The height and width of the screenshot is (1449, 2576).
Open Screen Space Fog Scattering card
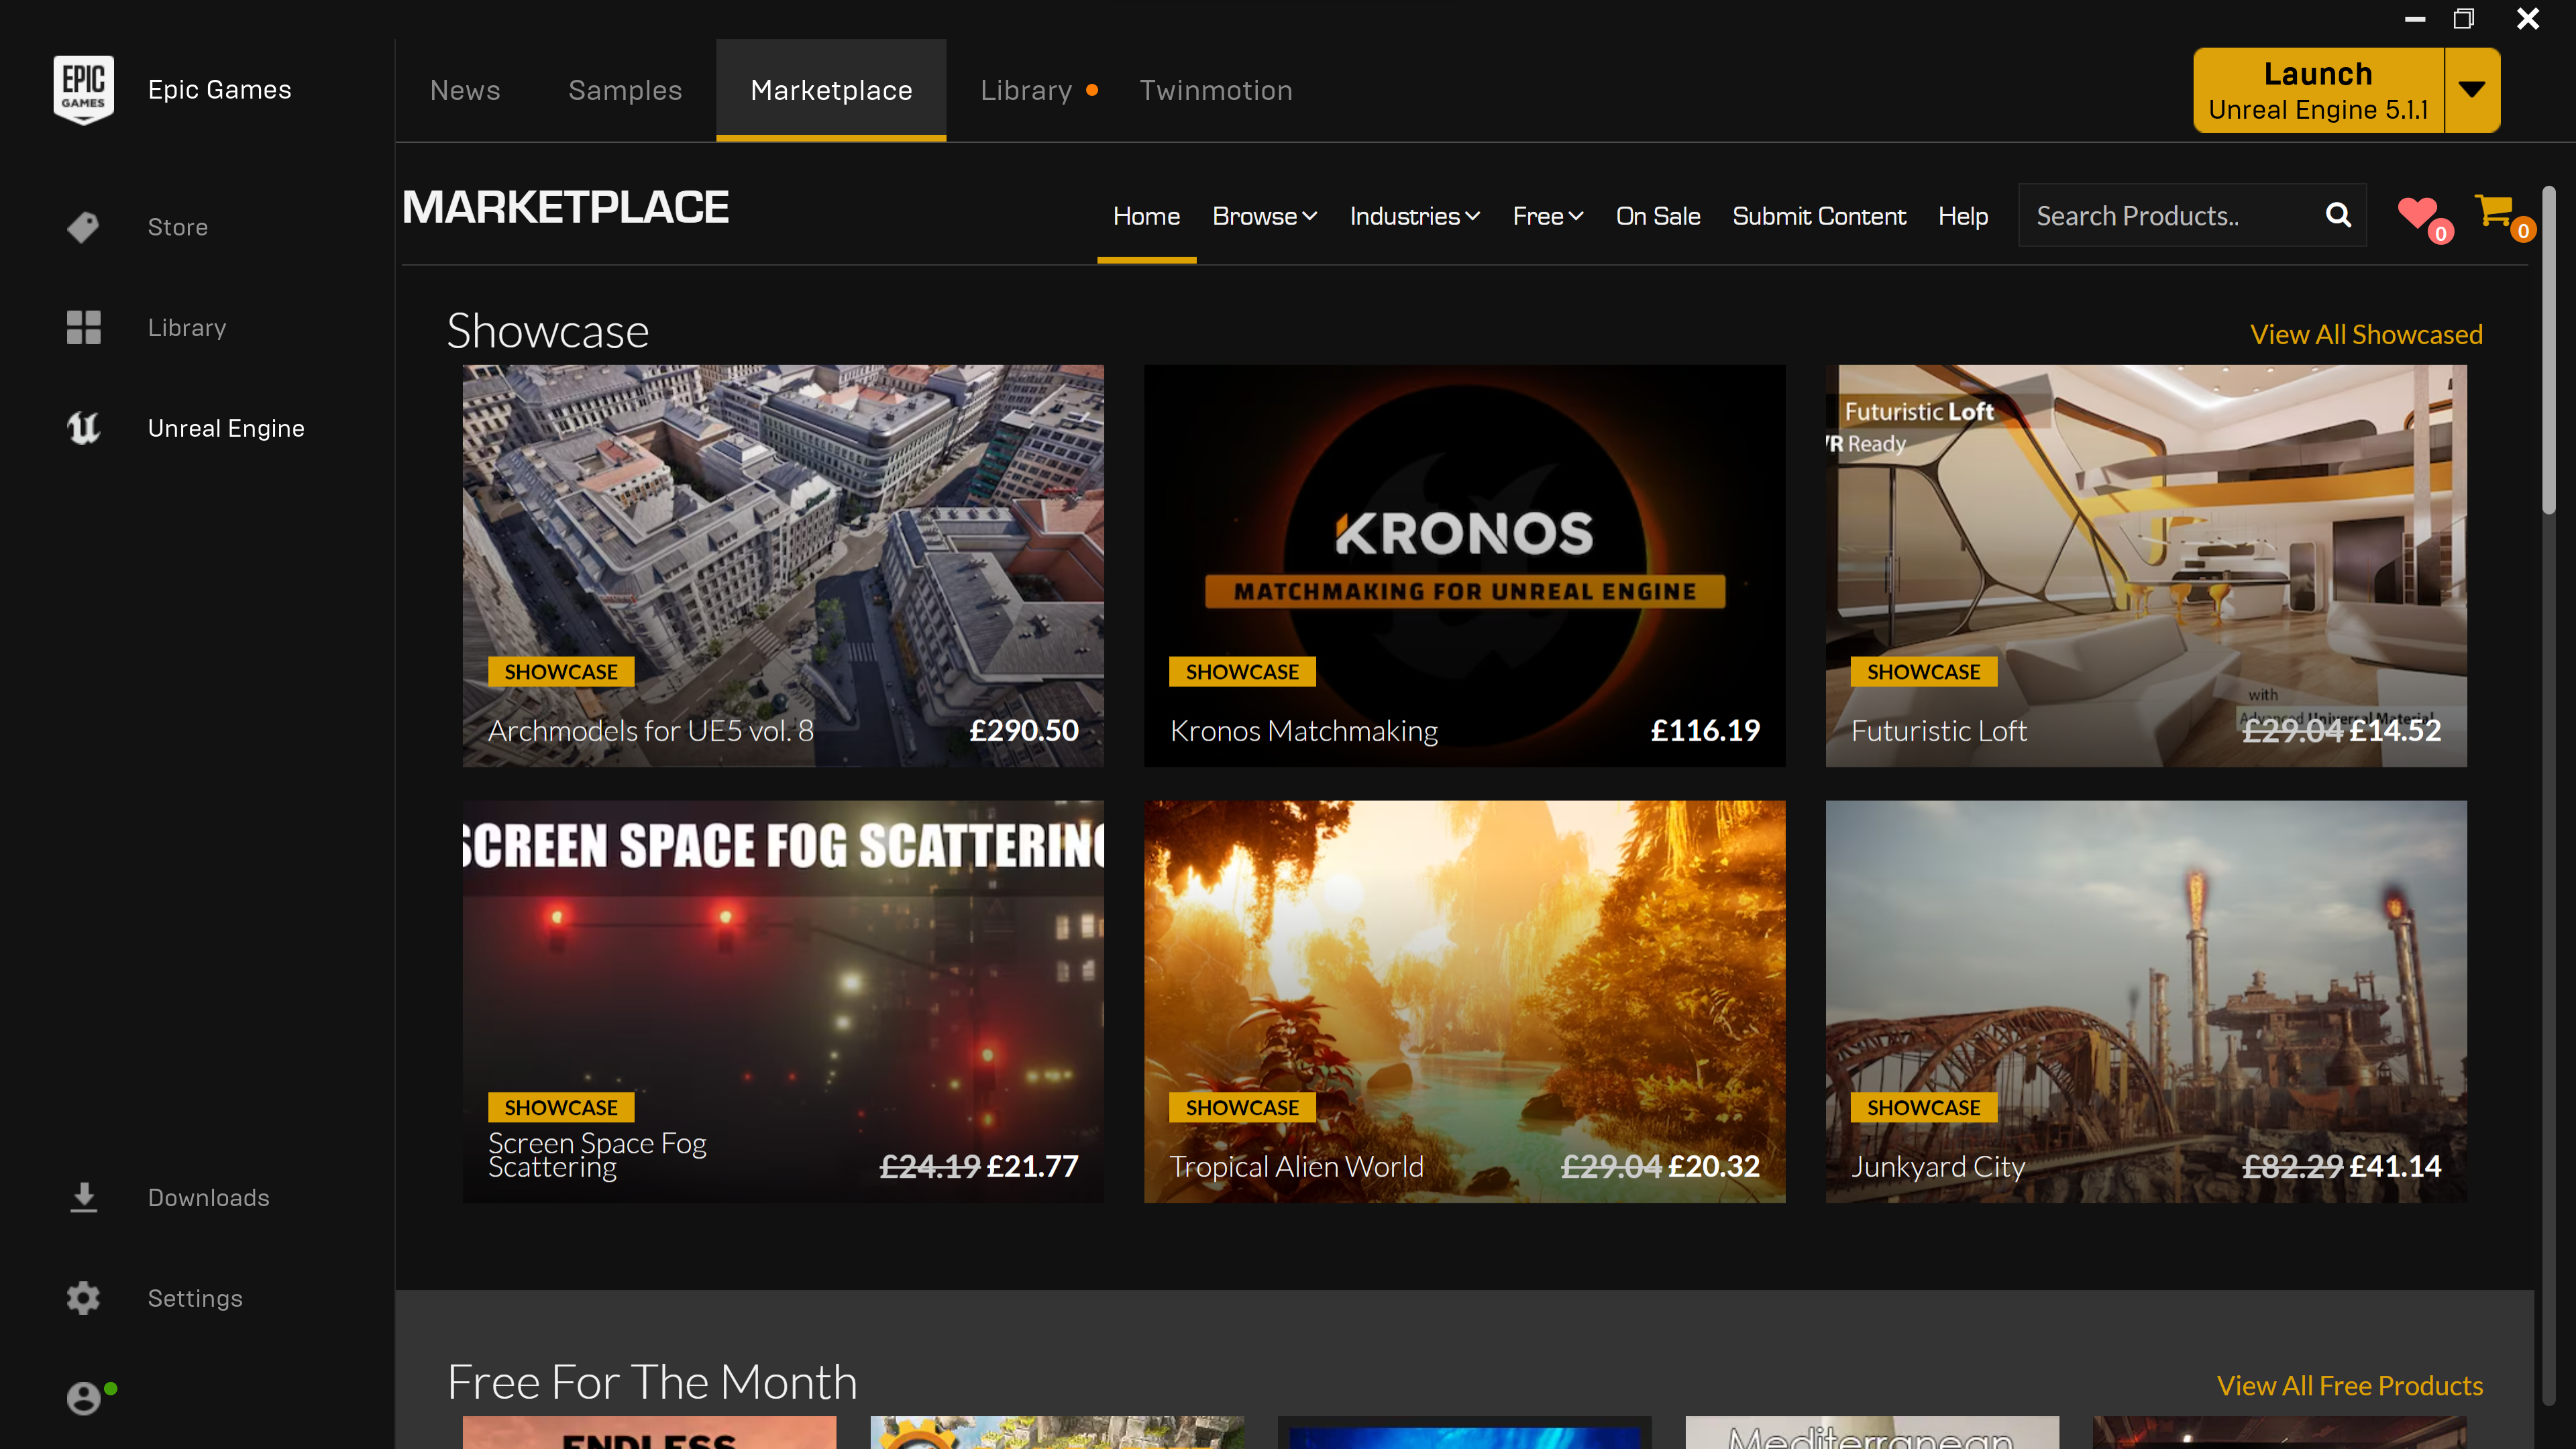783,1001
